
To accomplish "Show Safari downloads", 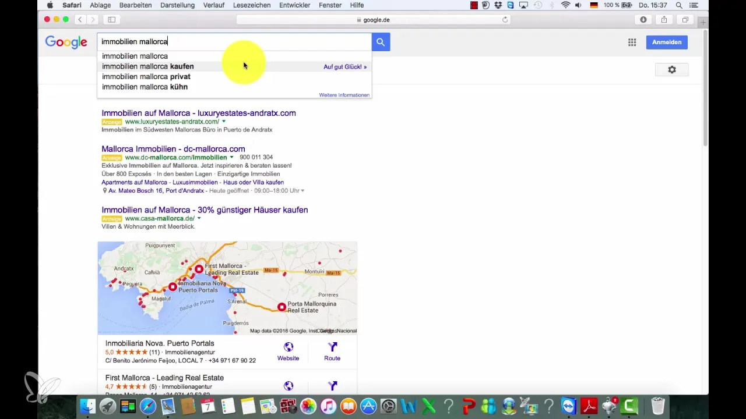I will coord(643,19).
